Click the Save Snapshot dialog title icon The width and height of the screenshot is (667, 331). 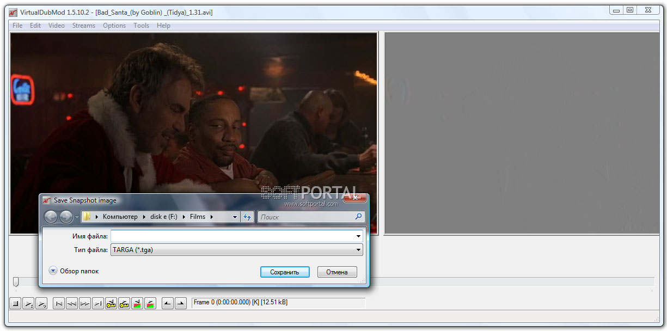[47, 200]
